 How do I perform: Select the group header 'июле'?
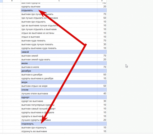tap(59, 63)
